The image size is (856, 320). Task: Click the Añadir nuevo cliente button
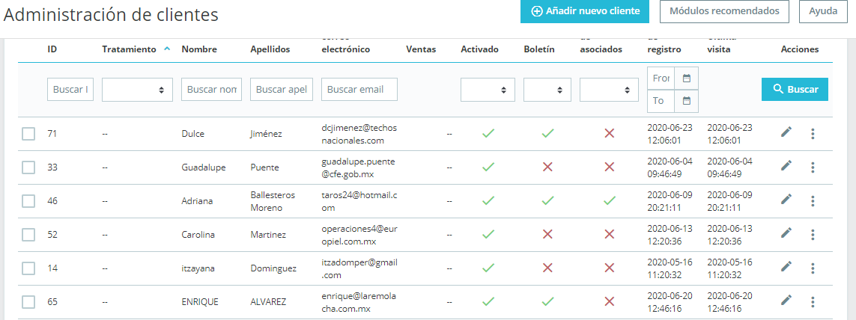tap(585, 11)
